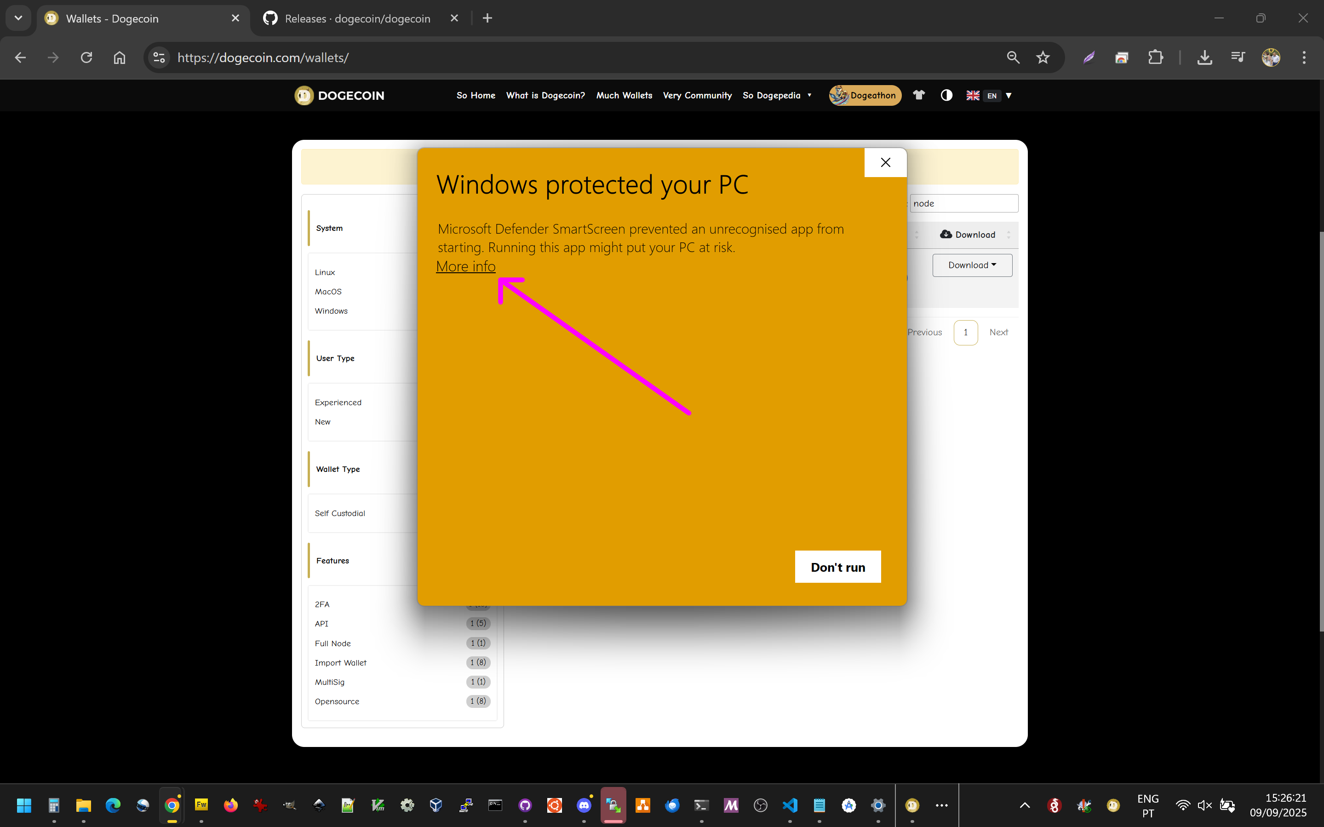This screenshot has height=827, width=1324.
Task: Expand the Download dropdown button in table row
Action: coord(972,265)
